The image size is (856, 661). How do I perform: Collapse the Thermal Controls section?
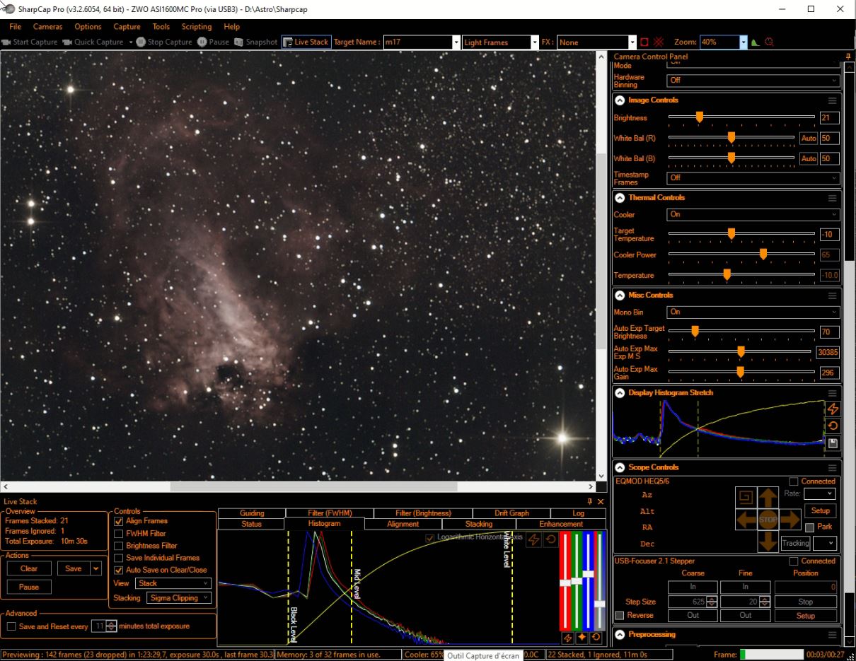620,198
